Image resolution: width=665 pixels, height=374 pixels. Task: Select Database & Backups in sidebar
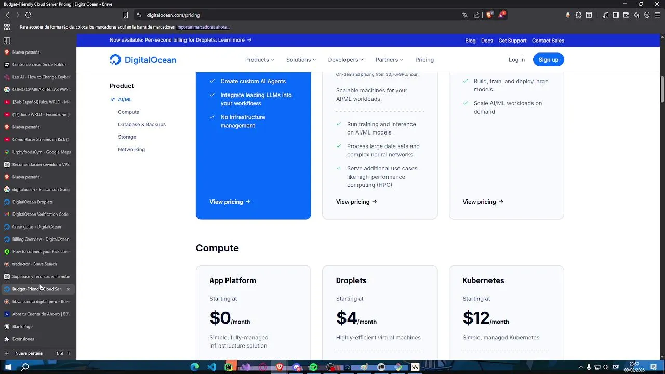click(x=142, y=124)
